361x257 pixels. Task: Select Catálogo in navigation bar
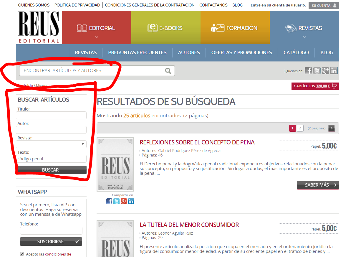pos(296,52)
